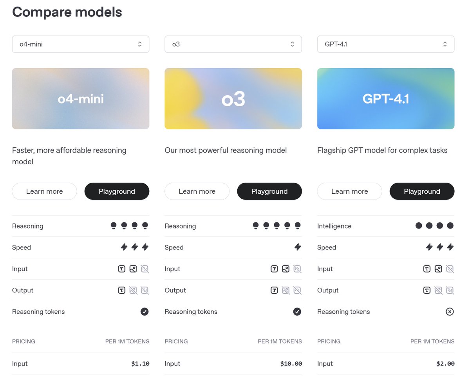Open the o3 model dropdown
470x376 pixels.
[233, 44]
